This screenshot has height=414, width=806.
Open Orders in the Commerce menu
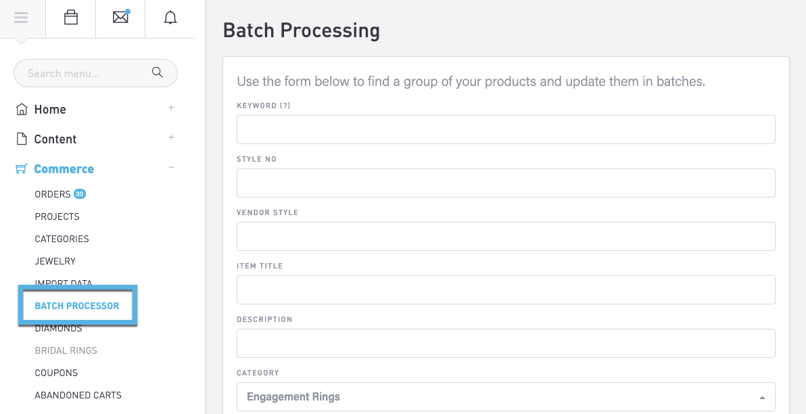point(53,194)
